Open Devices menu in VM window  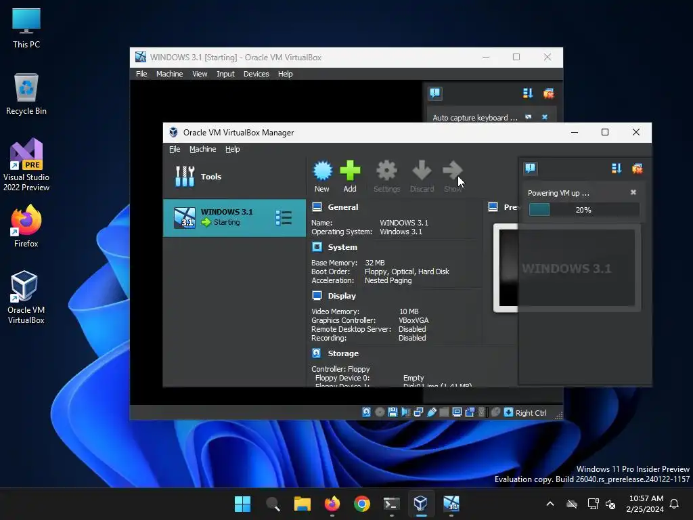(x=256, y=74)
